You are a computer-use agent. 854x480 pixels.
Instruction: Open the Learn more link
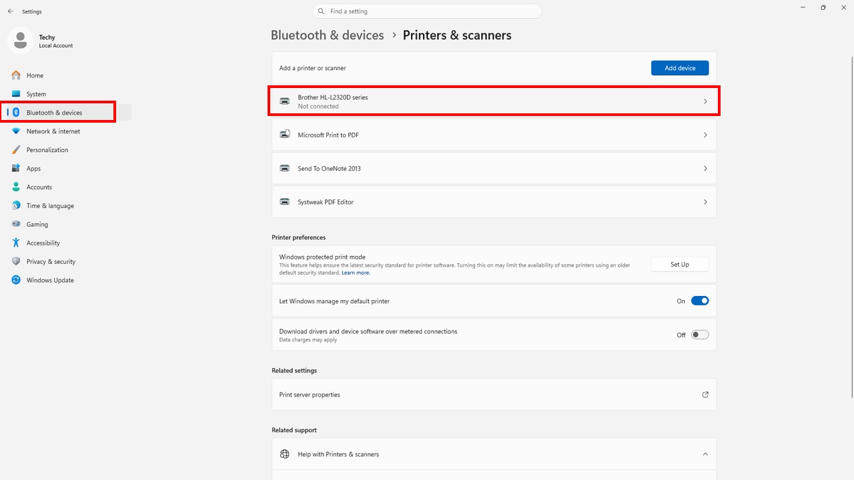pyautogui.click(x=356, y=273)
